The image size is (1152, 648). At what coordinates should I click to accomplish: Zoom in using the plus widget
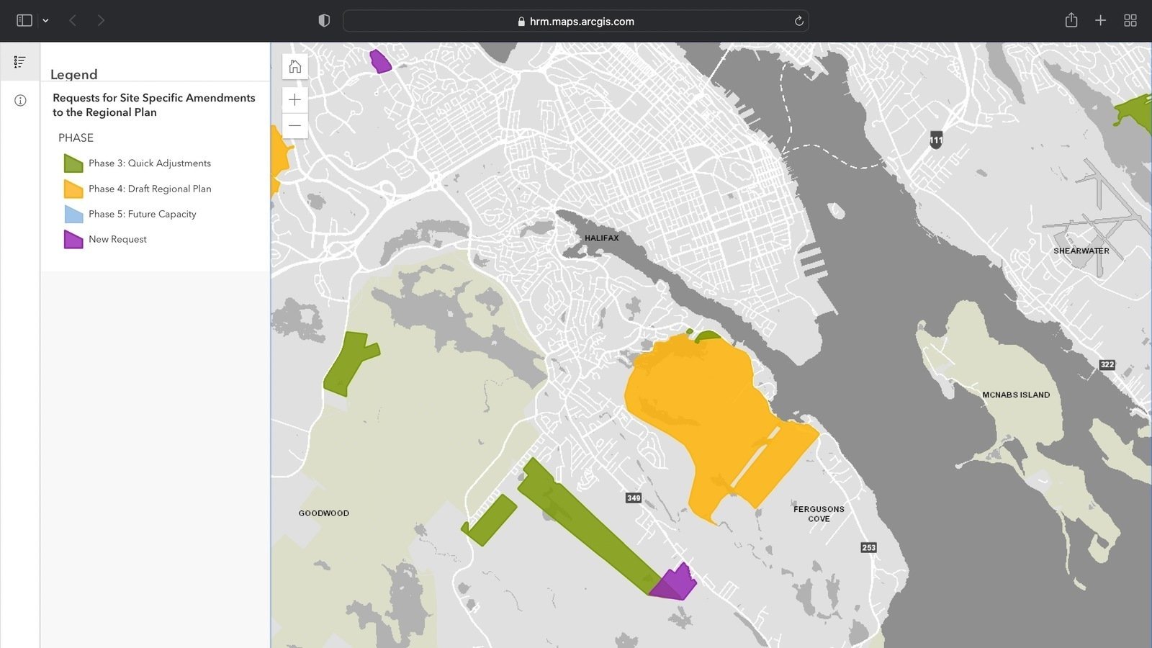pyautogui.click(x=294, y=99)
